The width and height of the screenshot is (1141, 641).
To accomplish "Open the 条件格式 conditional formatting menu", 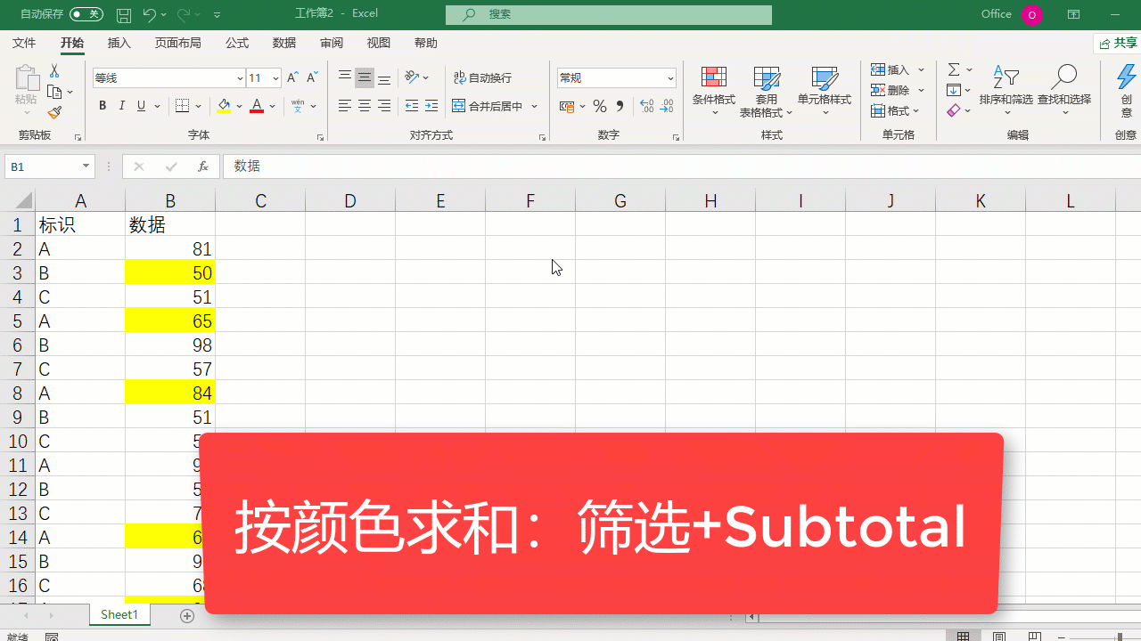I will [714, 91].
